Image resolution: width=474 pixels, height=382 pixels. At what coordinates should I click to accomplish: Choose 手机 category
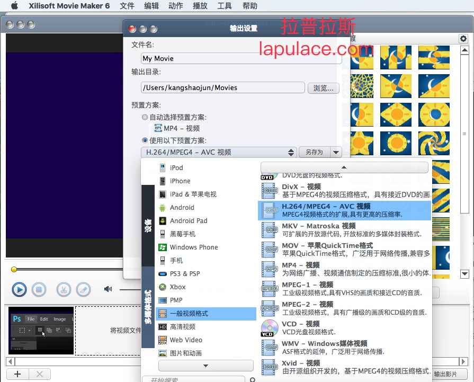pos(205,261)
